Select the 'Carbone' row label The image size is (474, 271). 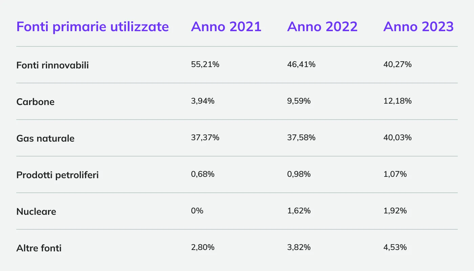pyautogui.click(x=35, y=102)
